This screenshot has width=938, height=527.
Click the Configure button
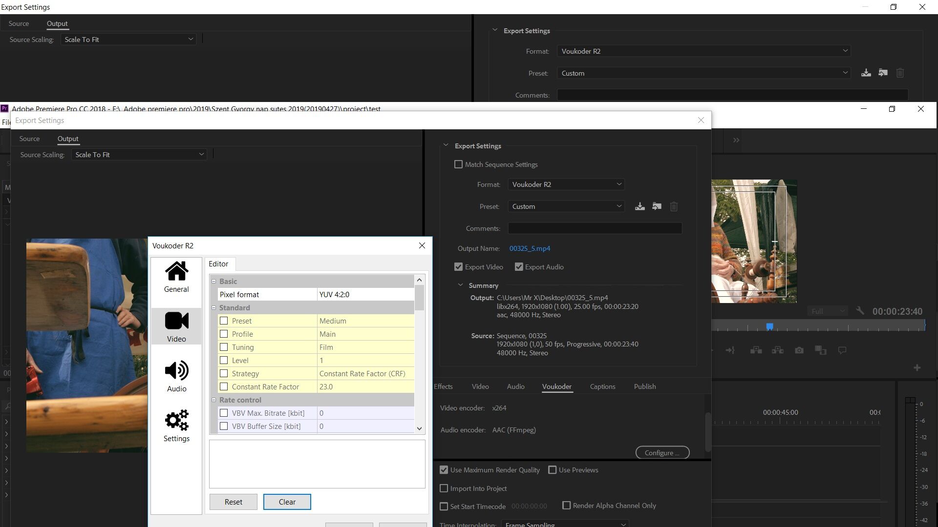(x=662, y=453)
